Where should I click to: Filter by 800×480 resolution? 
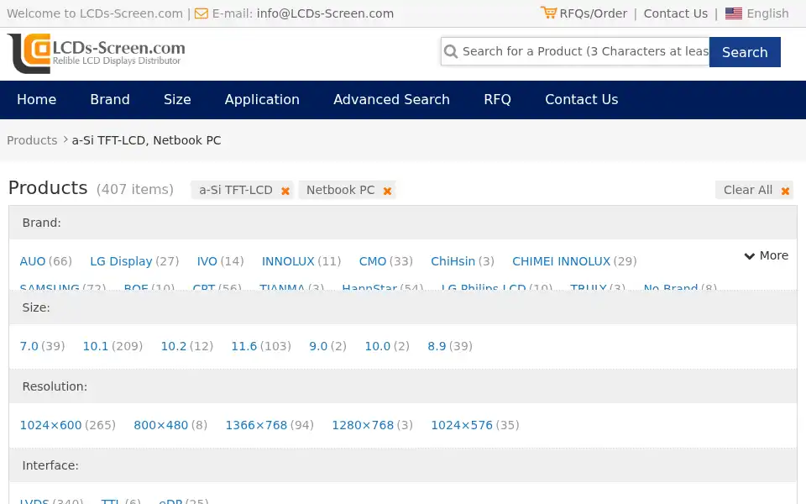(161, 425)
